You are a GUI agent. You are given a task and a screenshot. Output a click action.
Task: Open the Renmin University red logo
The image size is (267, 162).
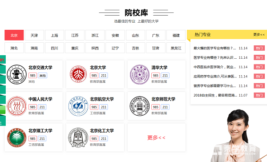pyautogui.click(x=17, y=106)
